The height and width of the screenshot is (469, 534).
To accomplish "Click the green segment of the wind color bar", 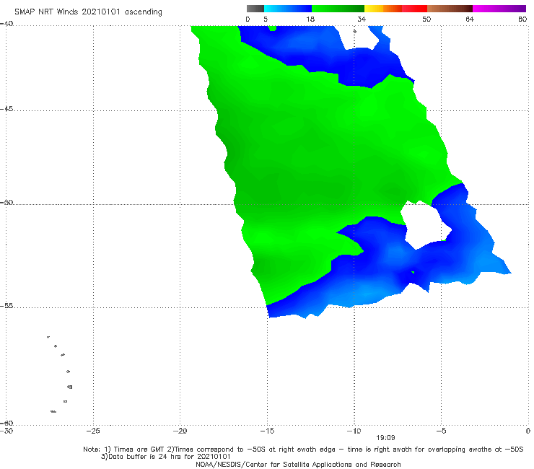I will (x=338, y=9).
